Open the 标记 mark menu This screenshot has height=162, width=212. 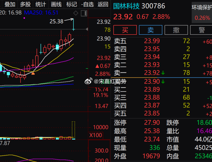tap(72, 4)
